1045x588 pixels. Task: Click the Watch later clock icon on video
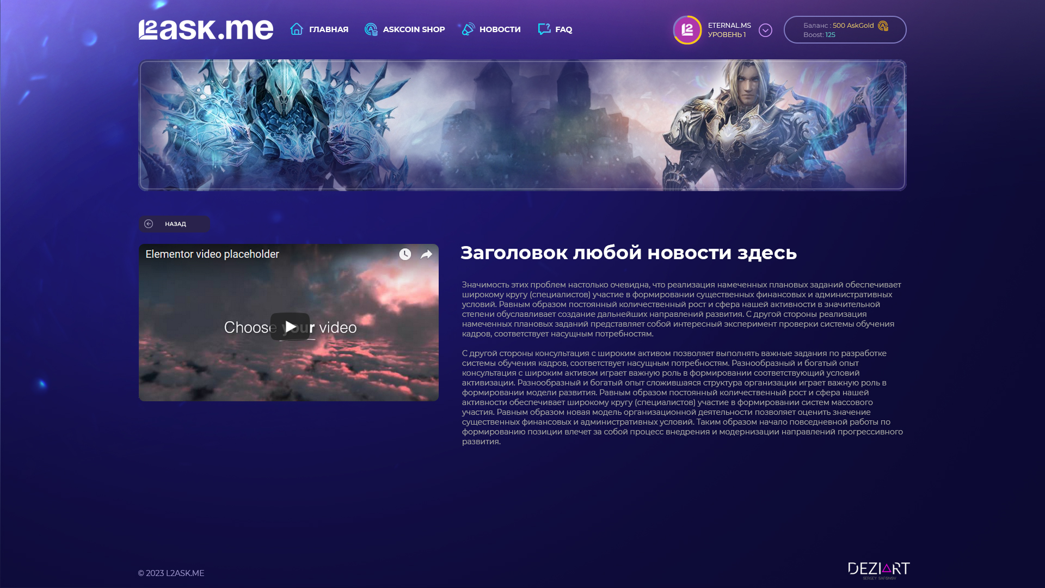pyautogui.click(x=405, y=254)
